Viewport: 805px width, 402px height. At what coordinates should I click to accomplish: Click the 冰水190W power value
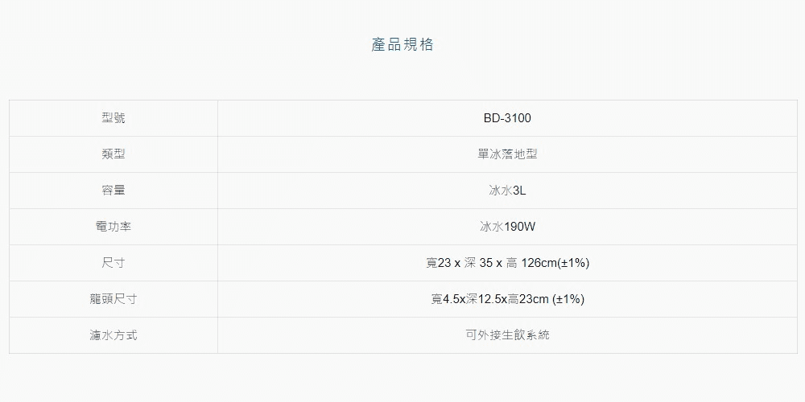tap(507, 227)
